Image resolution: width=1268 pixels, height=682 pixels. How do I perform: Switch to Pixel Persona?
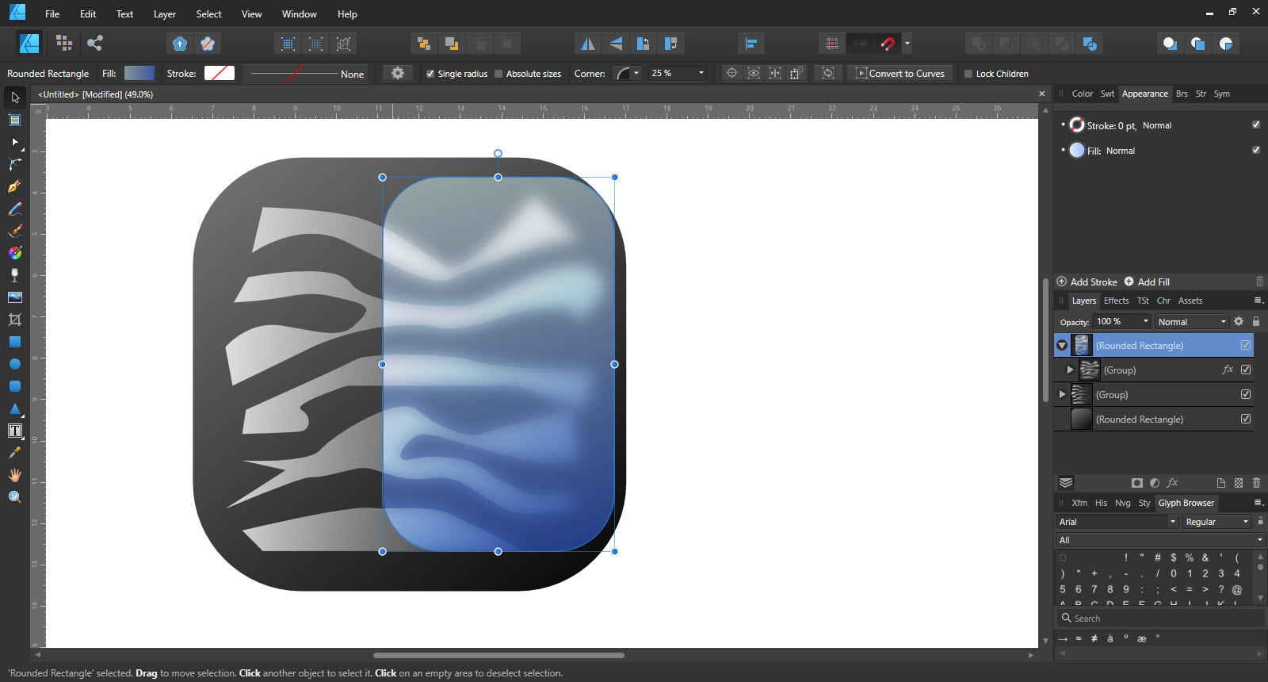[x=64, y=43]
